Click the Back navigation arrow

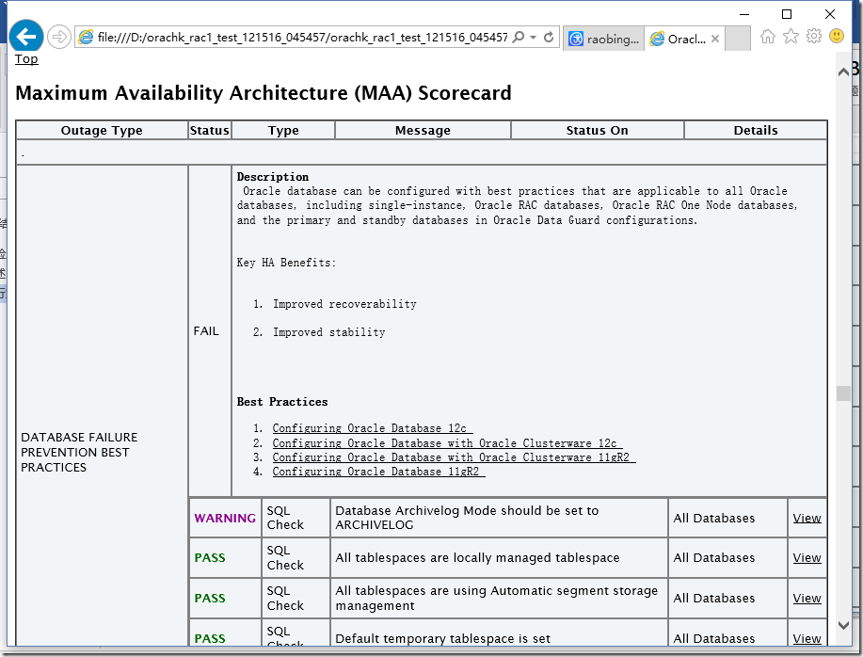25,36
